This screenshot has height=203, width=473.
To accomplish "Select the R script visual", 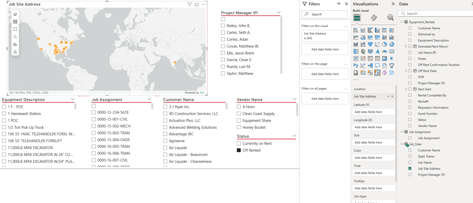I will [392, 59].
